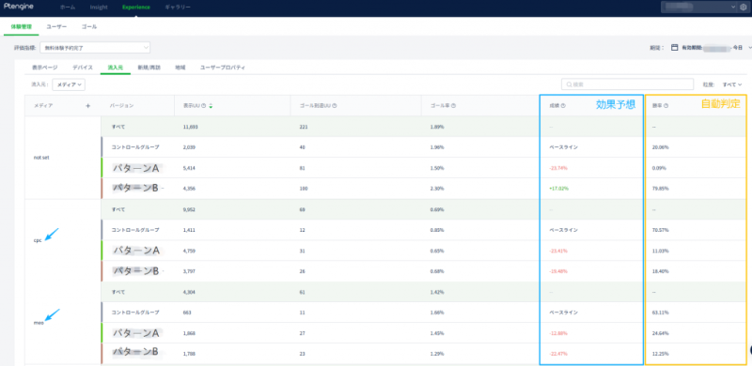Viewport: 752px width, 366px height.
Task: Click the 11,693 表示UU value
Action: point(191,127)
